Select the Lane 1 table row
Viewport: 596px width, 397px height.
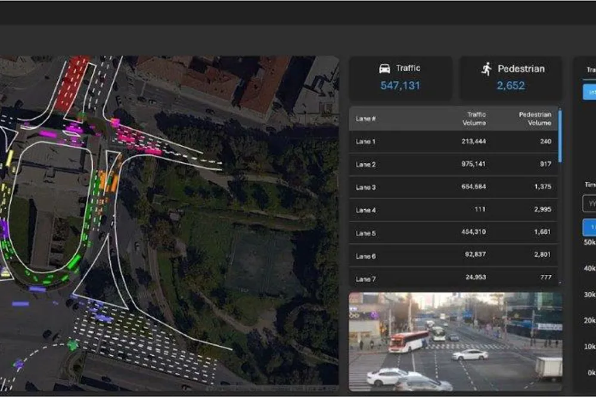tap(454, 142)
